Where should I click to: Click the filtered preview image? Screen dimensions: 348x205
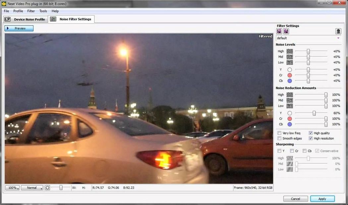click(x=139, y=108)
